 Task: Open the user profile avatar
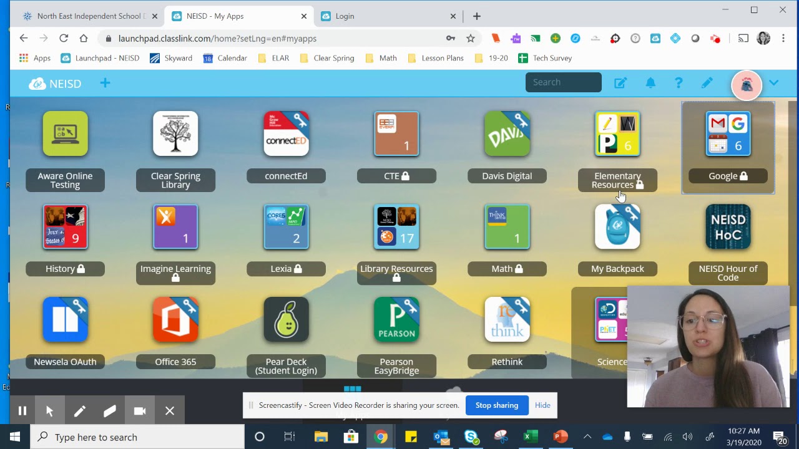[x=747, y=85]
